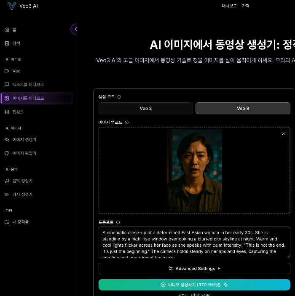Click the sparkle icon on generate button
Screen dimensions: 295x296
(x=225, y=285)
